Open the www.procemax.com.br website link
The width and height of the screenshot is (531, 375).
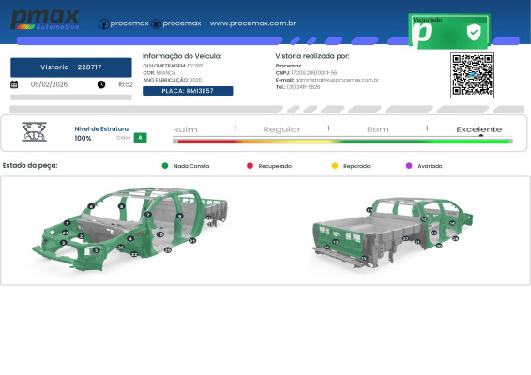[252, 23]
